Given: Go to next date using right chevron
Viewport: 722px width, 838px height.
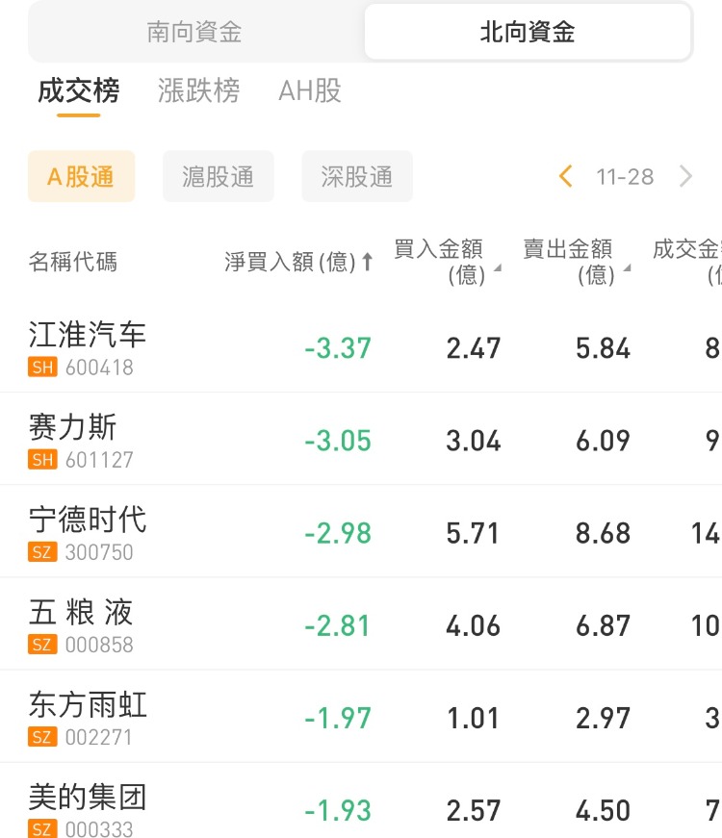Looking at the screenshot, I should pos(685,176).
